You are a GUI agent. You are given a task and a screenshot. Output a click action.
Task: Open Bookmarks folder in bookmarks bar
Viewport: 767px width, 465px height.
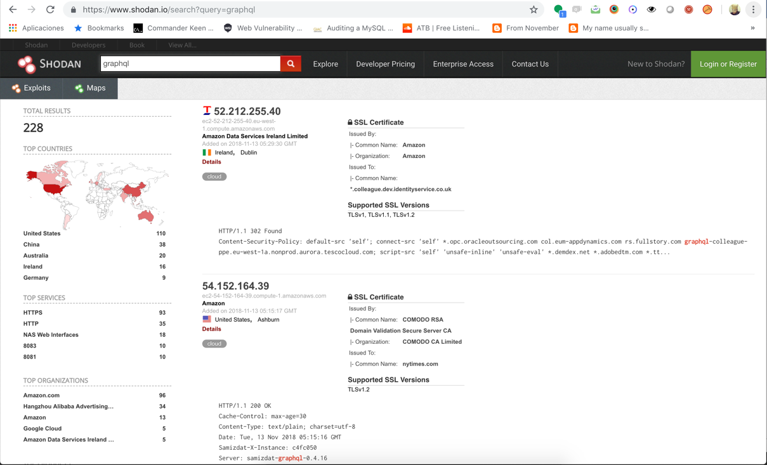point(98,28)
